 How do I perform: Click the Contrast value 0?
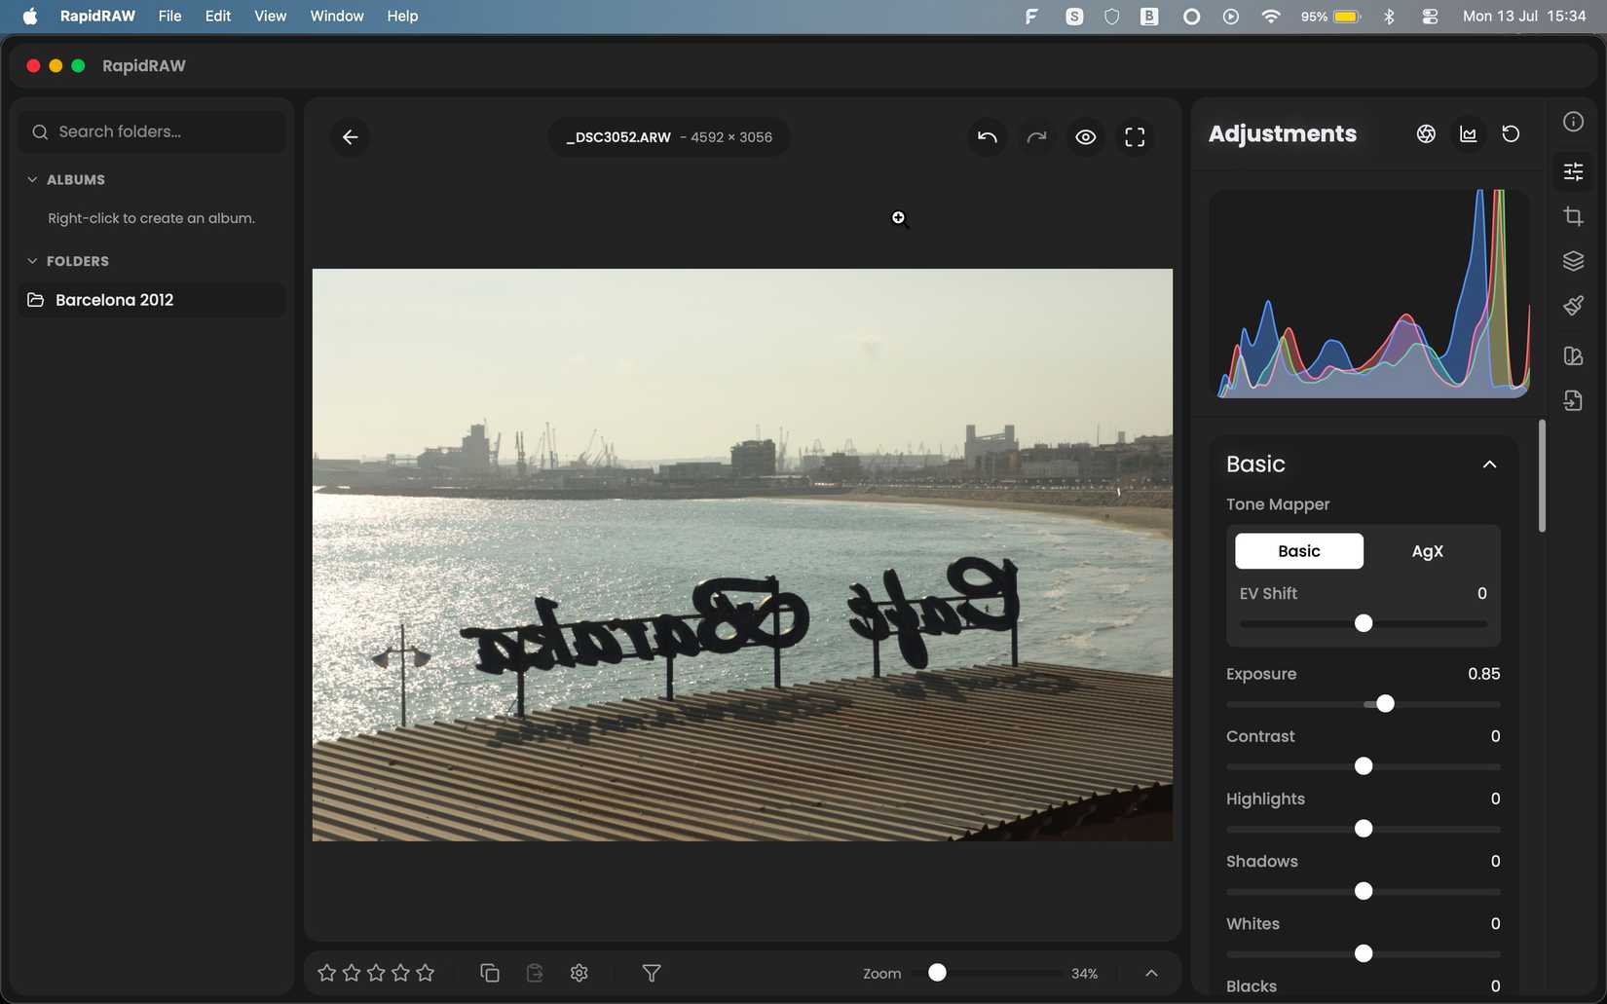tap(1495, 736)
